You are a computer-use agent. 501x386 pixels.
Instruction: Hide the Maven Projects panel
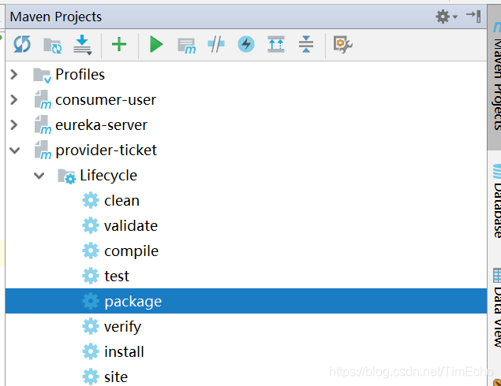point(473,17)
